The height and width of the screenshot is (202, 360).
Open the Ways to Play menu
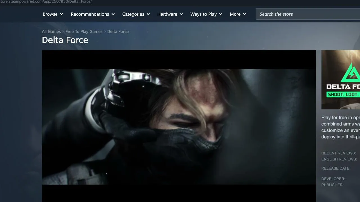point(206,14)
